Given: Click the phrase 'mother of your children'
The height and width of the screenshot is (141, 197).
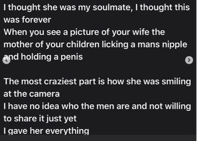Looking at the screenshot, I should tap(51, 44).
